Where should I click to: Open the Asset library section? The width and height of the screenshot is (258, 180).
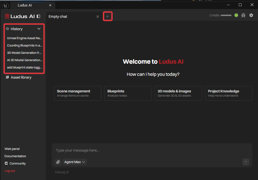tap(21, 77)
